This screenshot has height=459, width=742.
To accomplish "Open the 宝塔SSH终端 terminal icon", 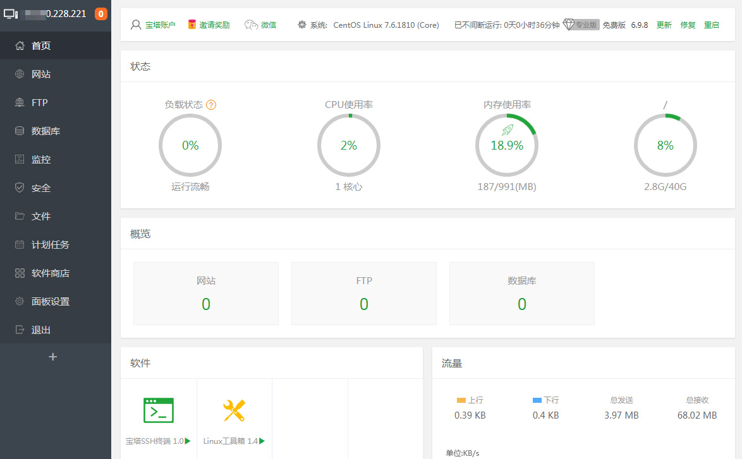I will point(159,410).
